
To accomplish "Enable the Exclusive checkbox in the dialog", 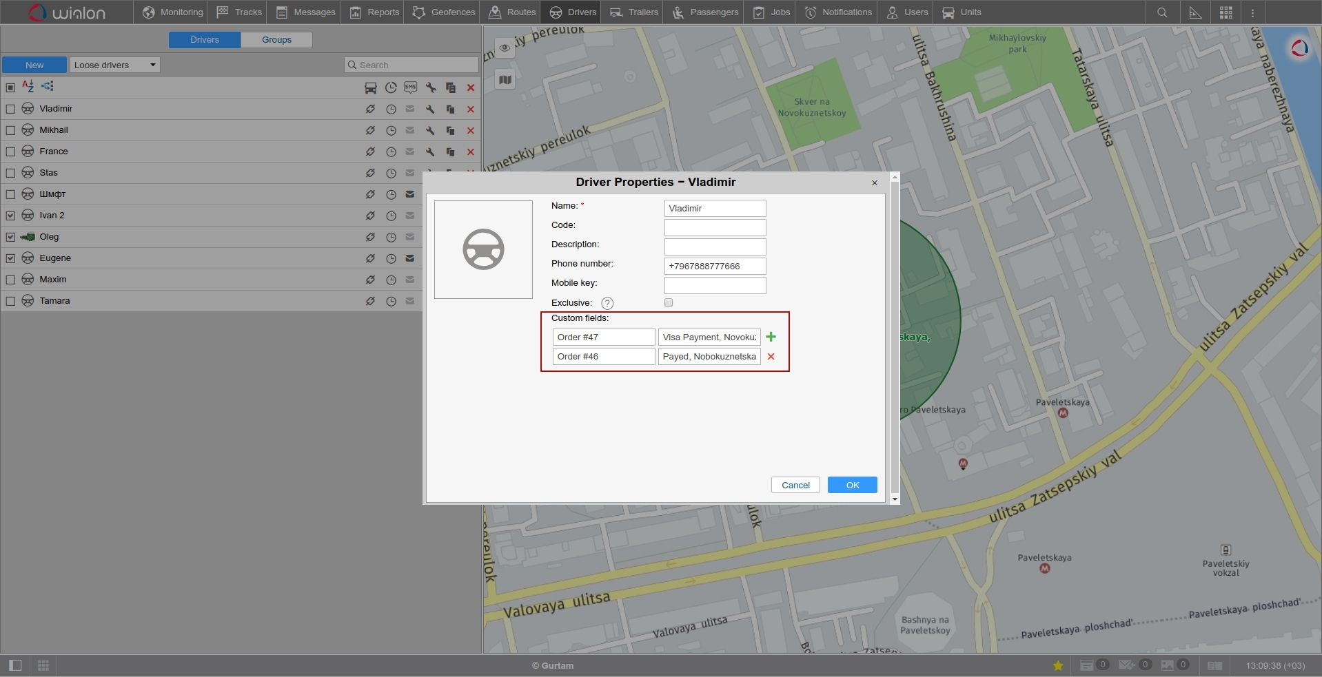I will 669,302.
